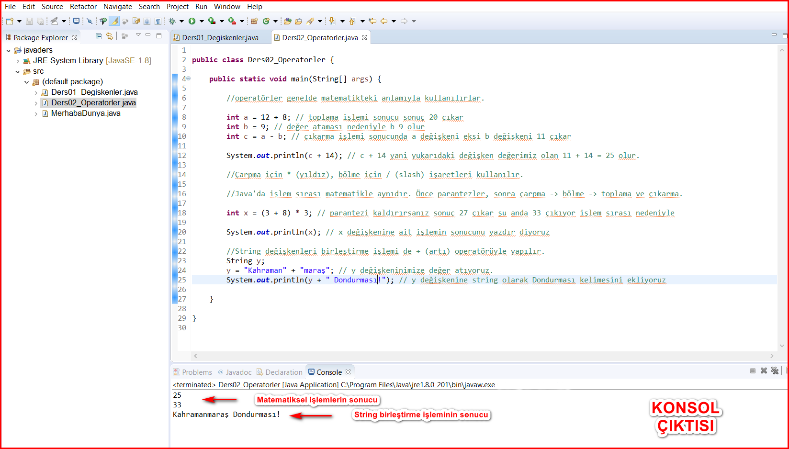Viewport: 789px width, 449px height.
Task: Open the Project menu
Action: (178, 7)
